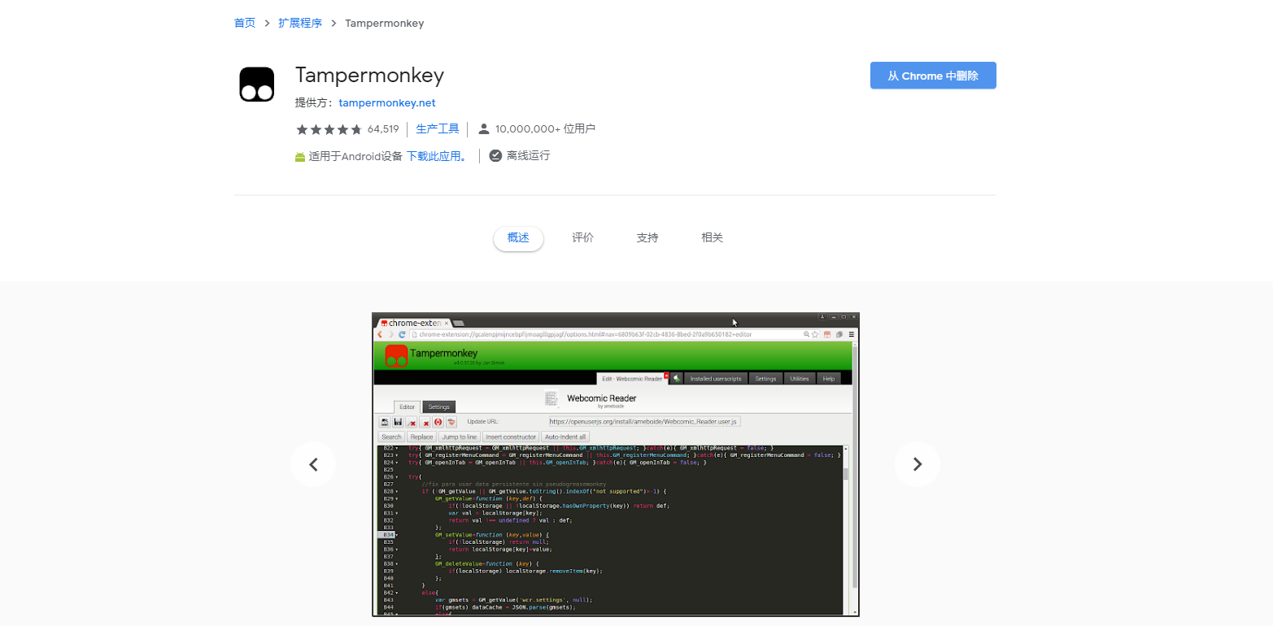Click 从 Chrome 中删除 button
Viewport: 1273px width, 626px height.
coord(933,76)
